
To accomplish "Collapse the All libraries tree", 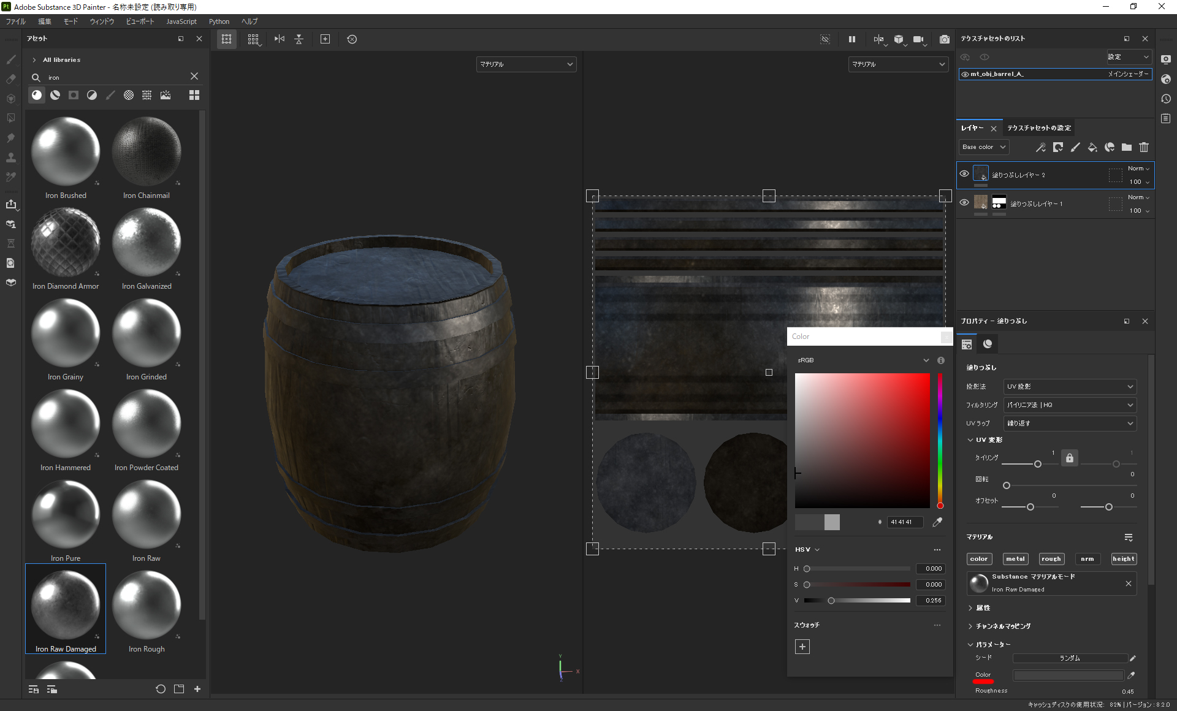I will [34, 59].
